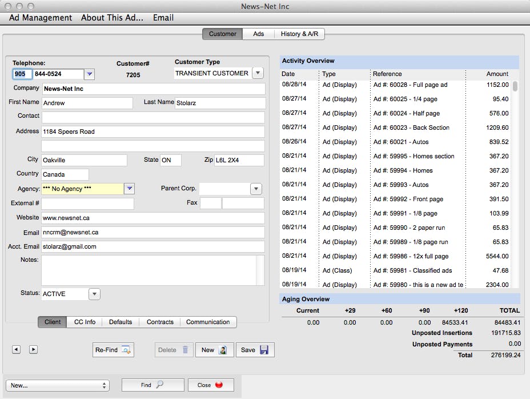Screen dimensions: 530x399
Task: Expand the Agency dropdown list
Action: coord(129,189)
